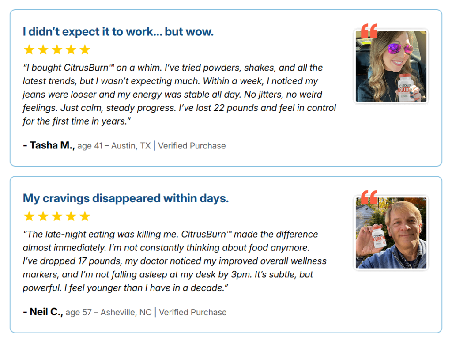Screen dimensions: 452x337
Task: Click the second star in Neil's rating
Action: [43, 216]
